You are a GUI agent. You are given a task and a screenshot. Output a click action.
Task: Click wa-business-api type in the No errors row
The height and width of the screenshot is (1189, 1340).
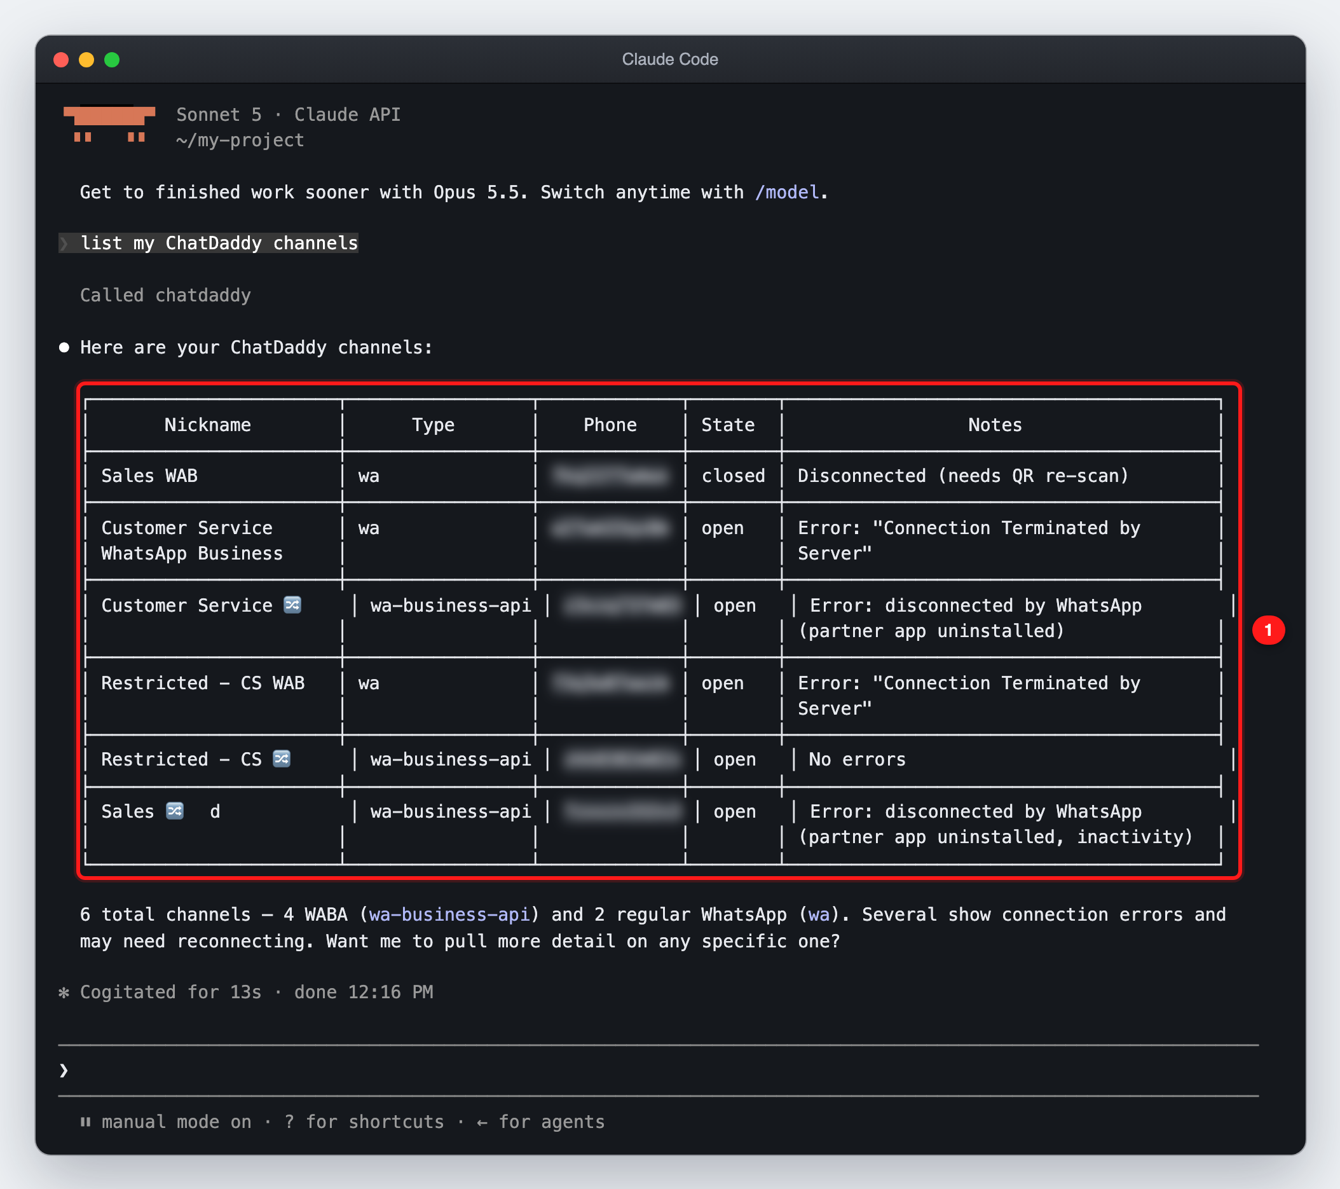451,759
